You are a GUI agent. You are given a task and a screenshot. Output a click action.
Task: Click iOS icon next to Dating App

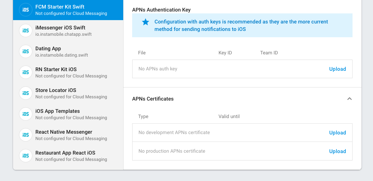click(x=25, y=51)
